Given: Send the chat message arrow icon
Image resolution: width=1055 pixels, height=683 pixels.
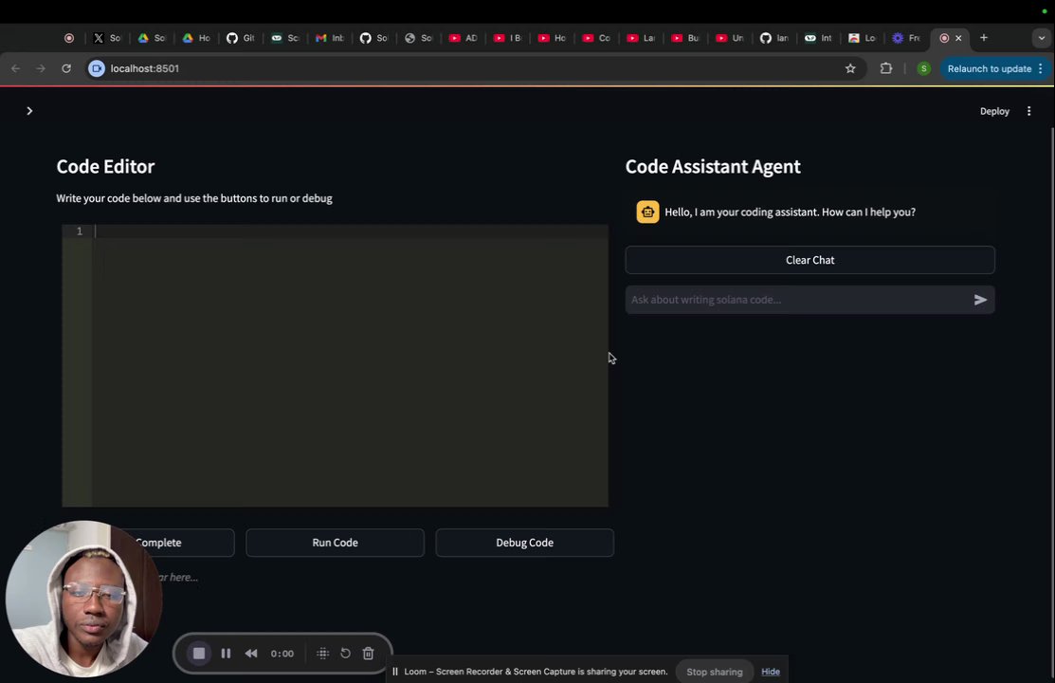Looking at the screenshot, I should [x=980, y=300].
